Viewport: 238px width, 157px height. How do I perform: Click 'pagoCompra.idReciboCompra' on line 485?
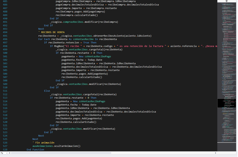pos(74,1)
